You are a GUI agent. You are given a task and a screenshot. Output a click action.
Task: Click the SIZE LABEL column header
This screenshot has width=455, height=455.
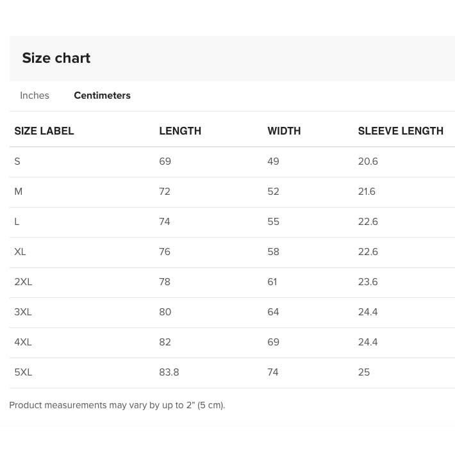(x=44, y=131)
